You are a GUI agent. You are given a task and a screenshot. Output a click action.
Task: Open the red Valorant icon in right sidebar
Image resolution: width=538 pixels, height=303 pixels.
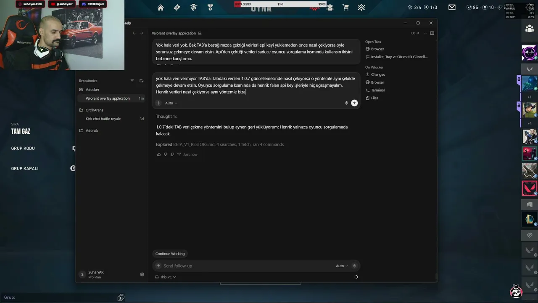[530, 188]
